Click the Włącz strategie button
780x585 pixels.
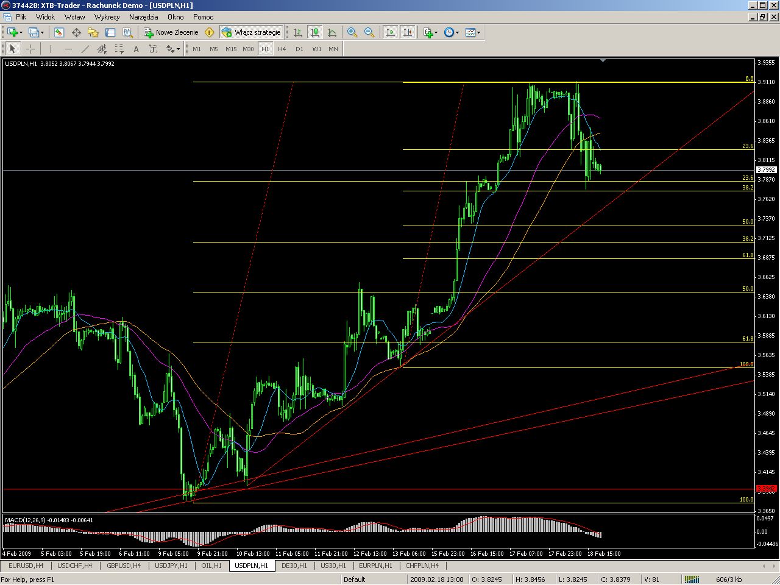251,32
